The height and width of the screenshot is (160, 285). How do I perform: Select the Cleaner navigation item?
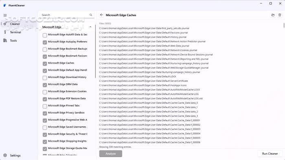coord(19,24)
